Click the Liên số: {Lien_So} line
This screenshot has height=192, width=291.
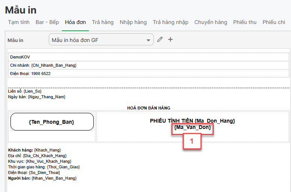coord(25,91)
